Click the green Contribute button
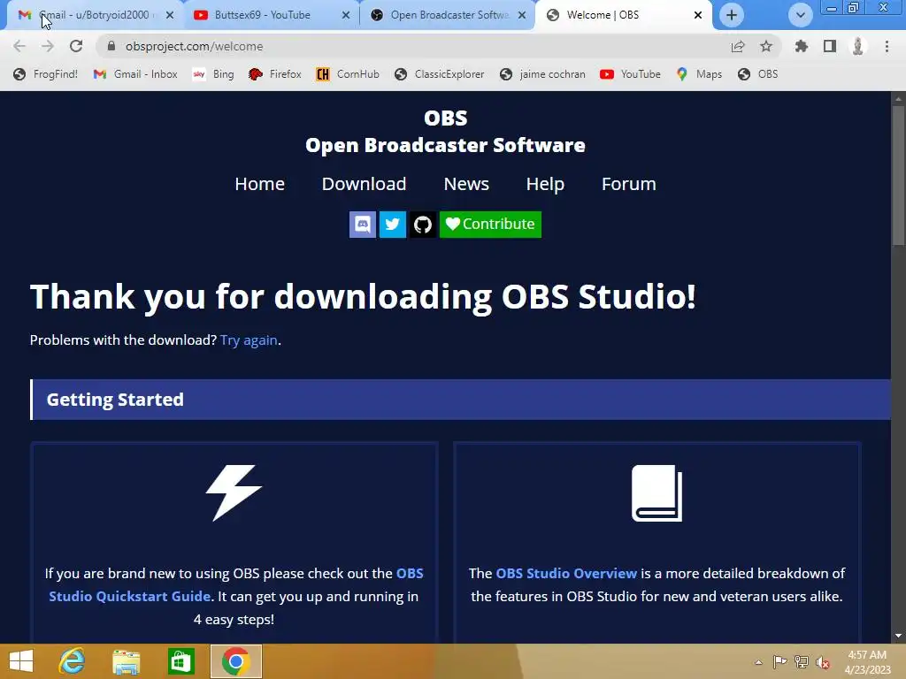This screenshot has height=679, width=906. coord(490,224)
